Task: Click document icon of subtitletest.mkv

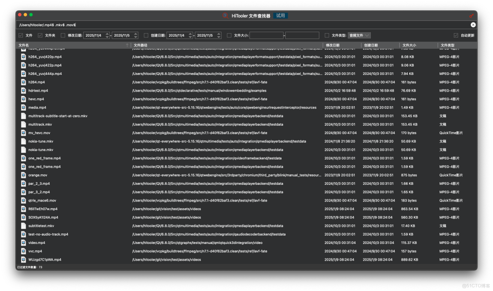Action: pos(23,226)
